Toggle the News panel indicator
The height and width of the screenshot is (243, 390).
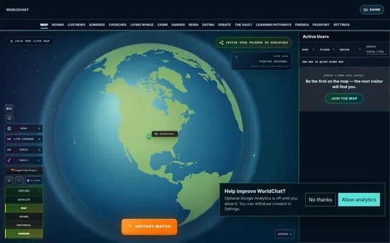coord(39,128)
